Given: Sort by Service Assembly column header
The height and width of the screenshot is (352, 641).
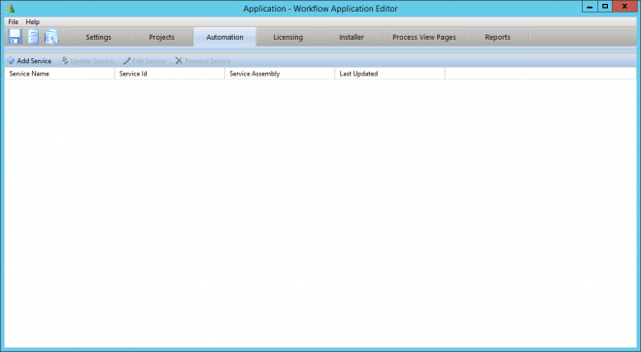Looking at the screenshot, I should [280, 74].
